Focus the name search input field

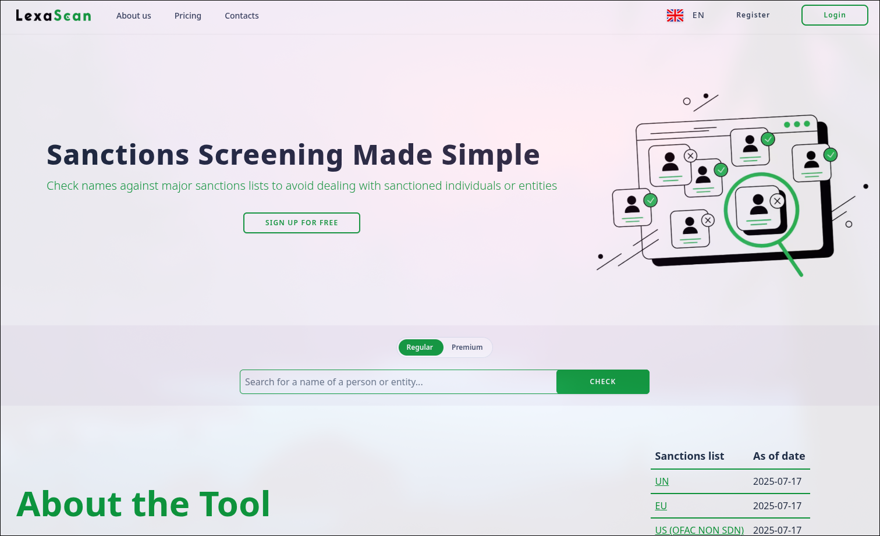click(x=398, y=382)
